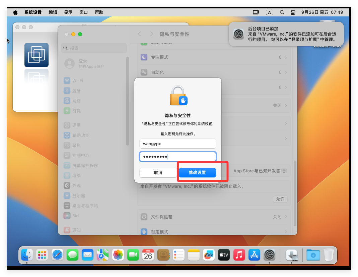Open Reminders from the Dock
The height and width of the screenshot is (277, 358).
click(x=178, y=255)
